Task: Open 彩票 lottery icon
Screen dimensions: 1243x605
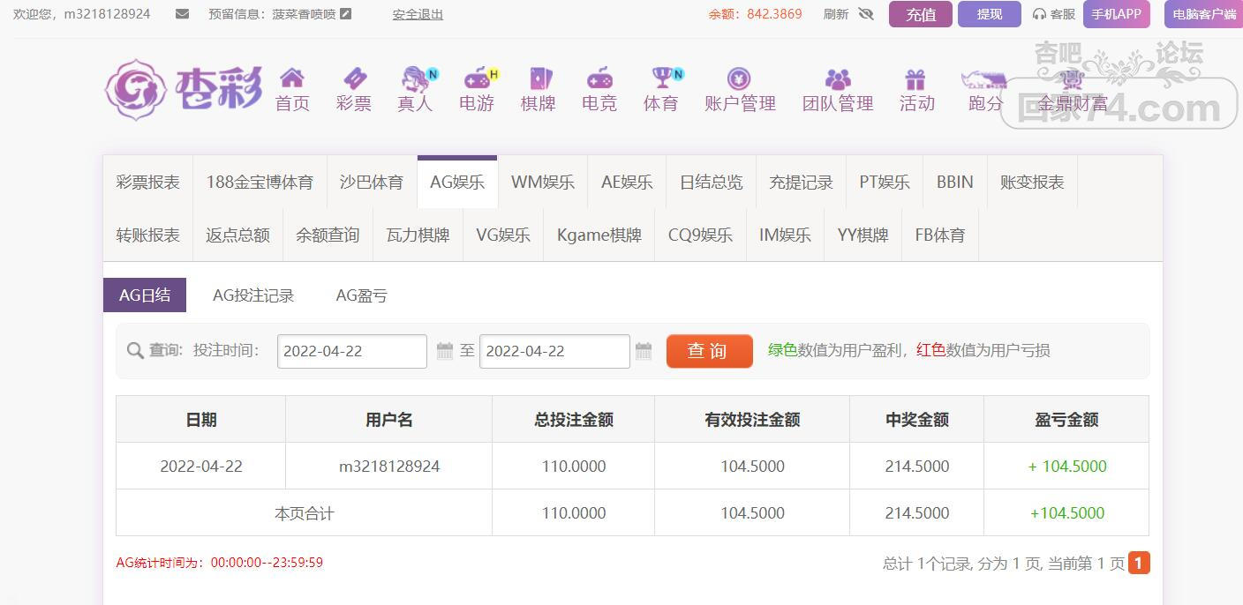Action: pyautogui.click(x=354, y=78)
